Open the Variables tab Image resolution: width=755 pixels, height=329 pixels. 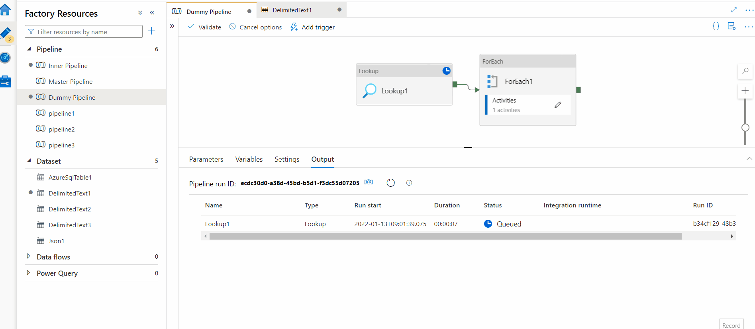pos(249,159)
